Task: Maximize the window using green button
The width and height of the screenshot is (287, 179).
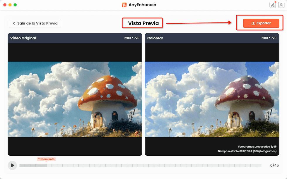Action: (15, 5)
